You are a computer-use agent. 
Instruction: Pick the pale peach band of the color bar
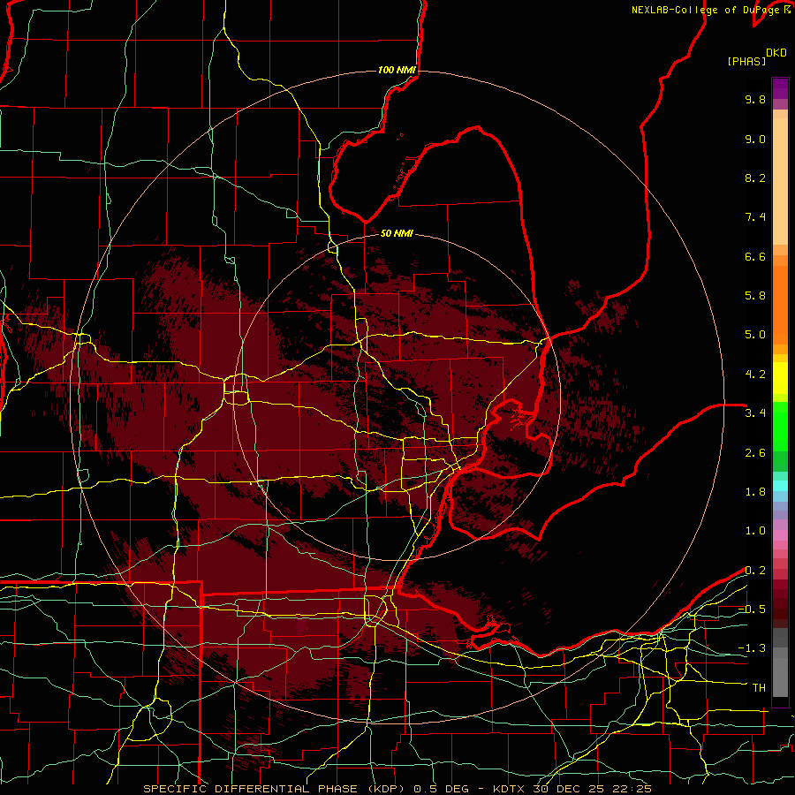780,181
